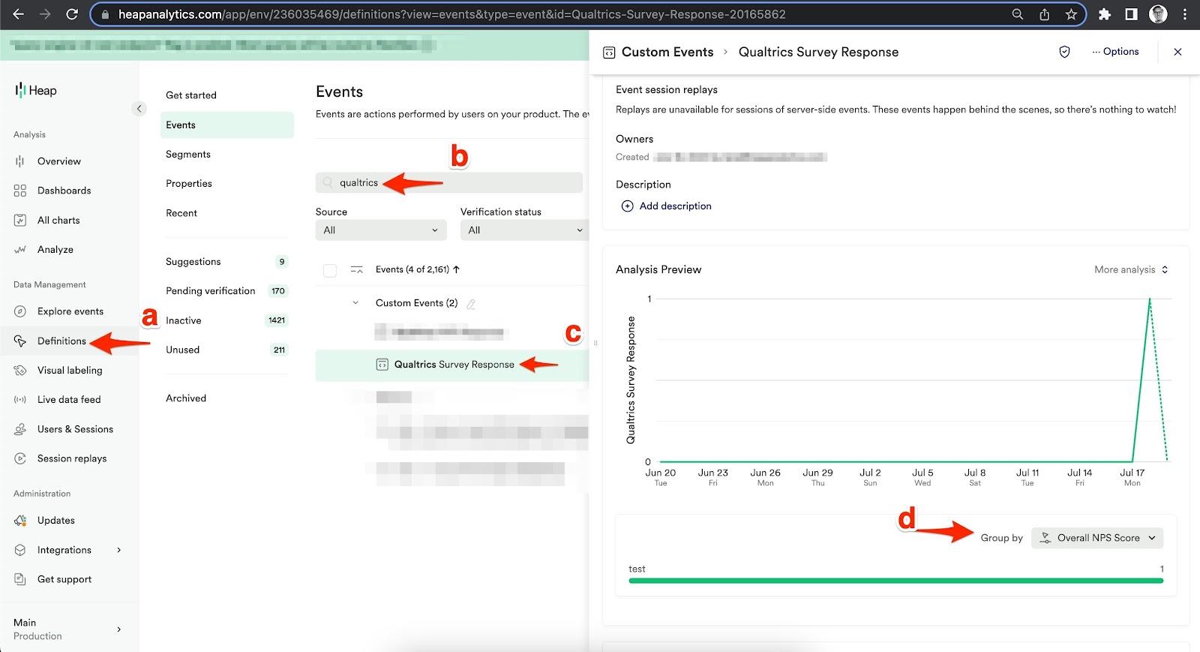Close the event details panel
The width and height of the screenshot is (1200, 652).
(x=1177, y=52)
